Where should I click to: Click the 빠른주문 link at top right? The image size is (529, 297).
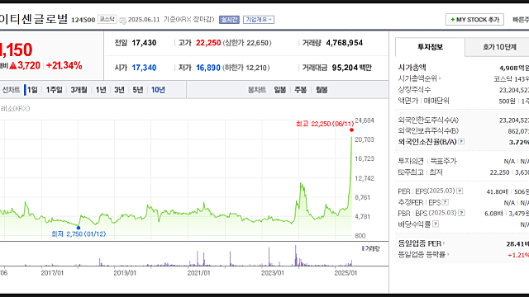(x=521, y=20)
